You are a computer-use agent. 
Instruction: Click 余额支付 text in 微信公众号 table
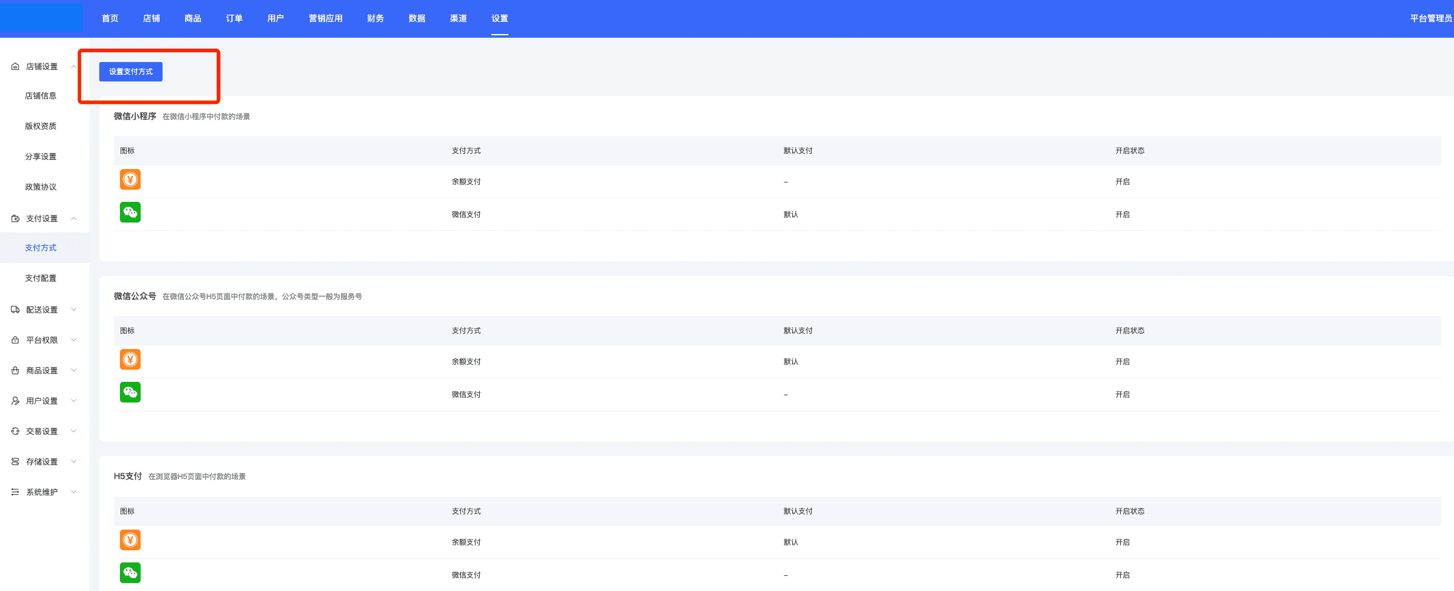[x=466, y=362]
